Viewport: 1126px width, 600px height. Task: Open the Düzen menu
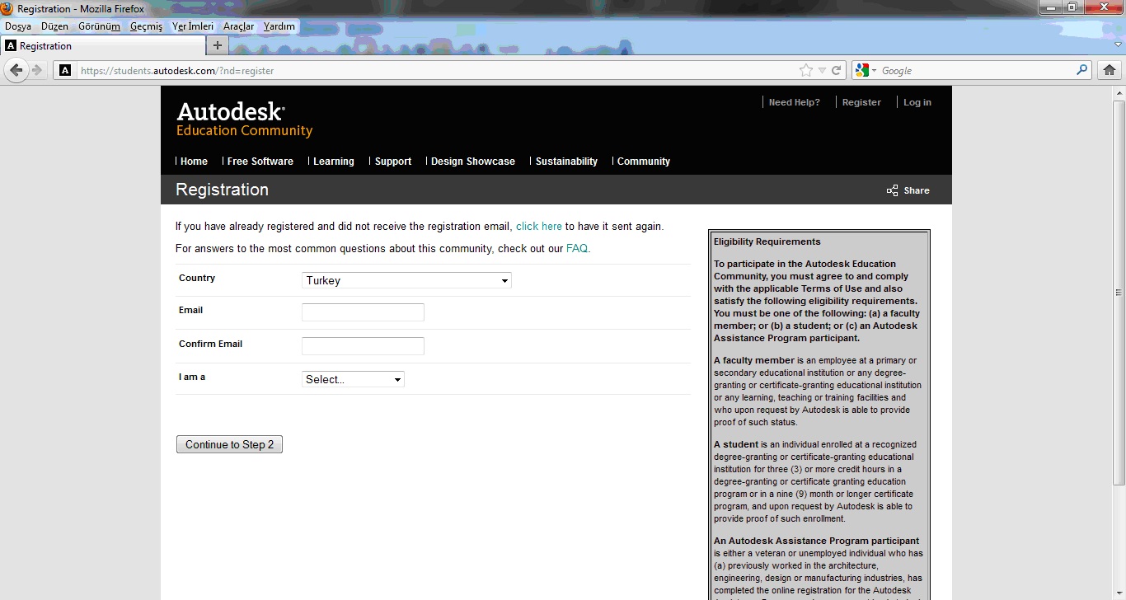coord(54,26)
